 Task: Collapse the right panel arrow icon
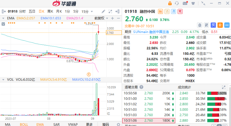(x=117, y=11)
